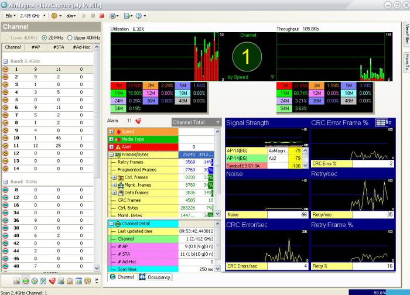This screenshot has width=410, height=295.
Task: Open the Start bar-chart screen icon
Action: coord(17,281)
